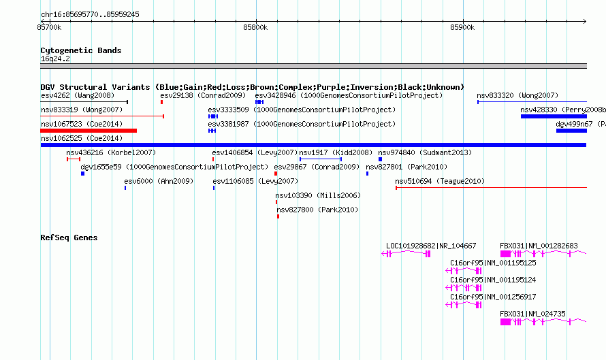Screen dimensions: 606x360
Task: Open nsv1917 (Kidd2008) label
Action: (336, 152)
